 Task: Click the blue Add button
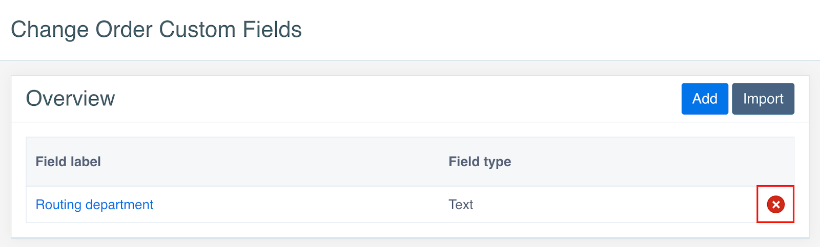pos(705,99)
